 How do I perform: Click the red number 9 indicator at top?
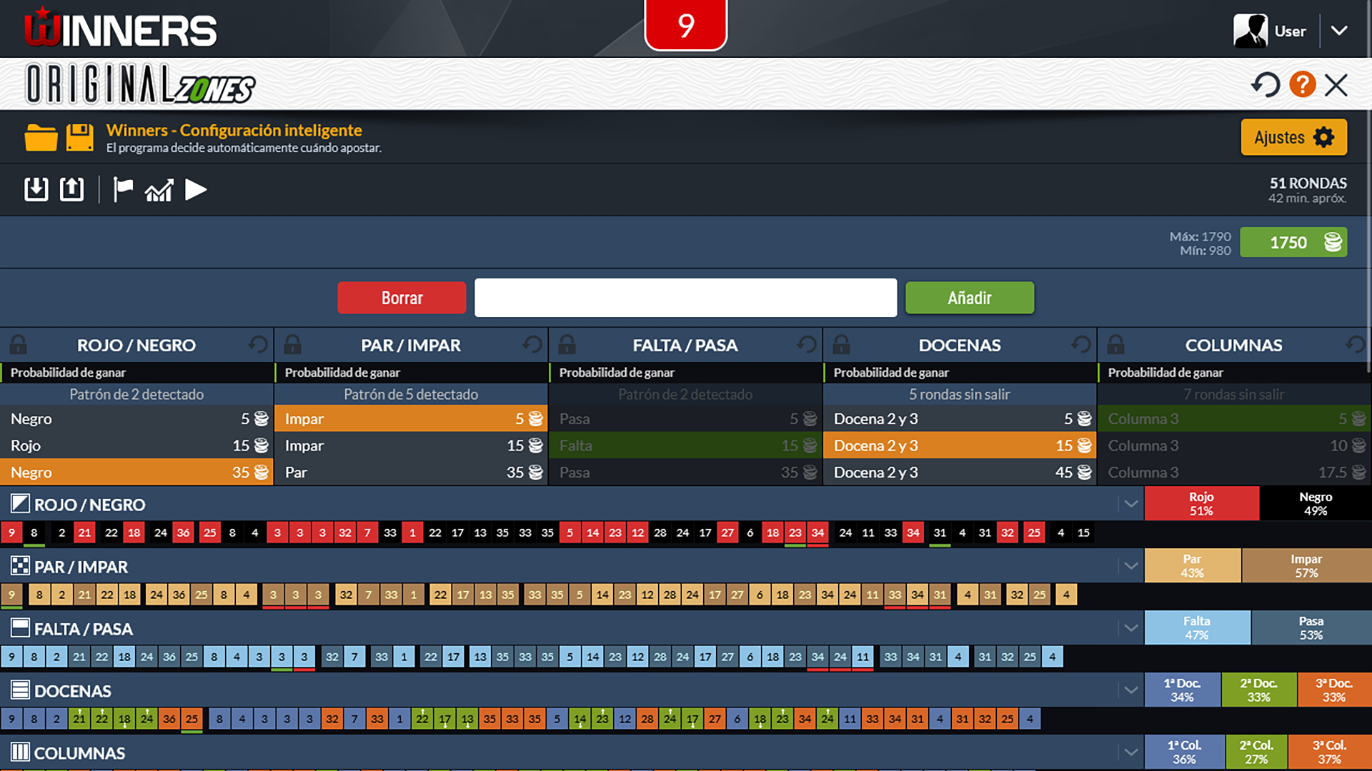686,25
